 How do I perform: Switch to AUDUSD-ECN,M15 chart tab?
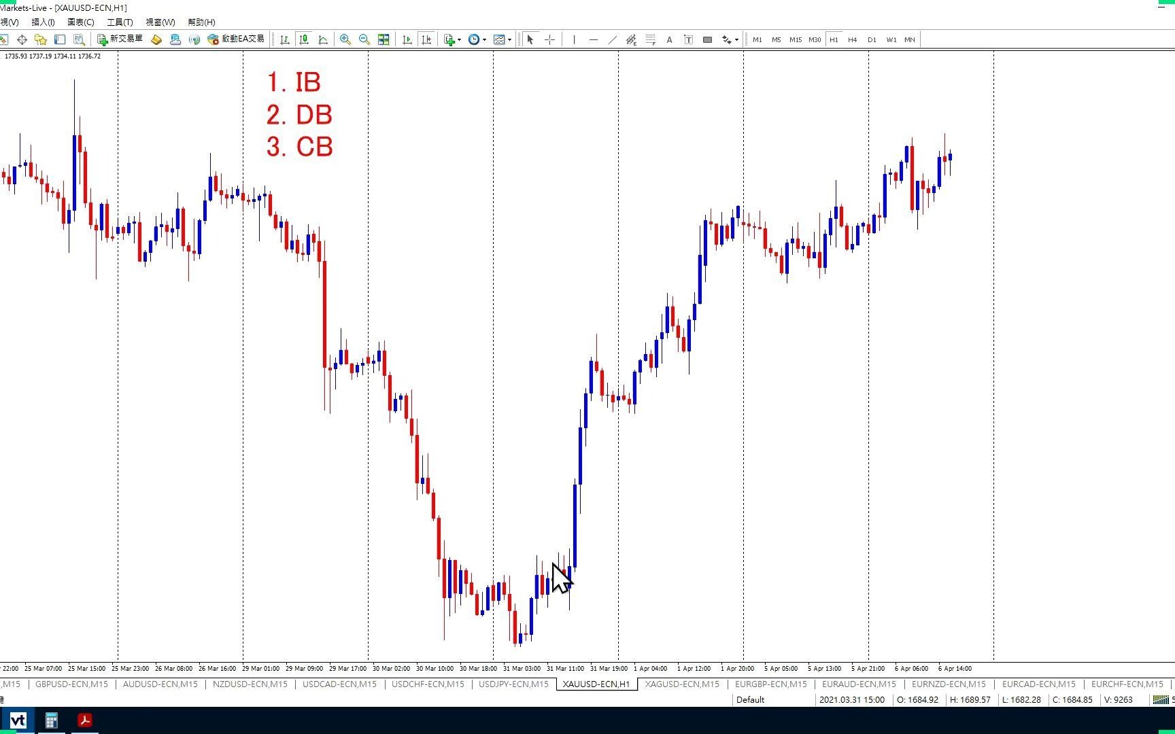[x=160, y=684]
